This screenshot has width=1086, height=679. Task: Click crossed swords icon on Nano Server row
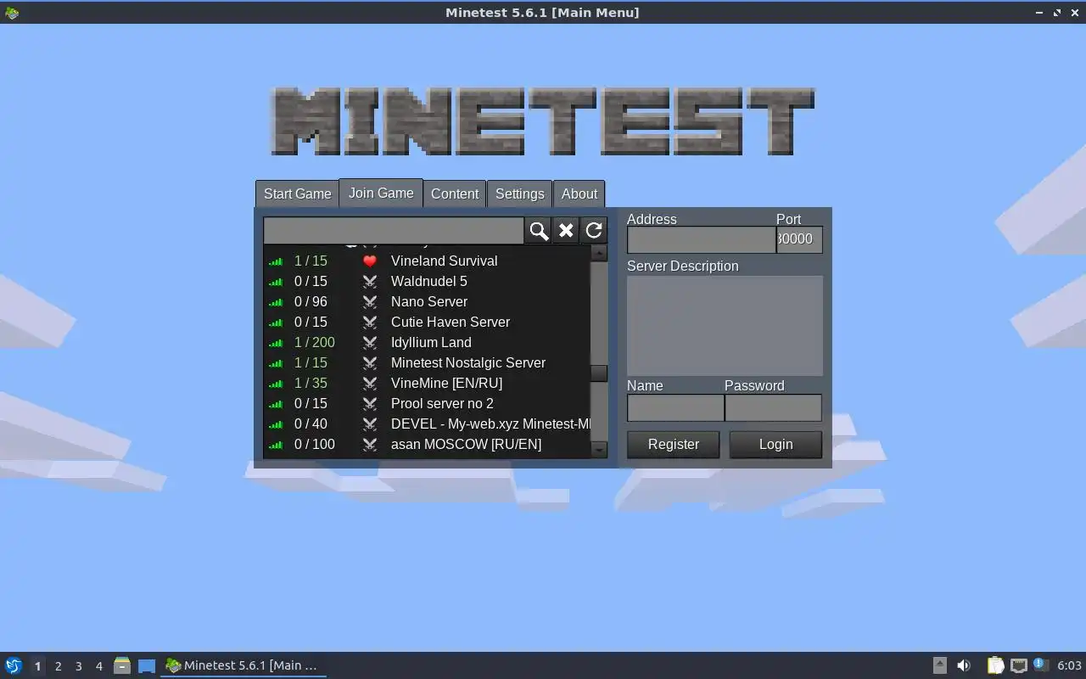370,301
